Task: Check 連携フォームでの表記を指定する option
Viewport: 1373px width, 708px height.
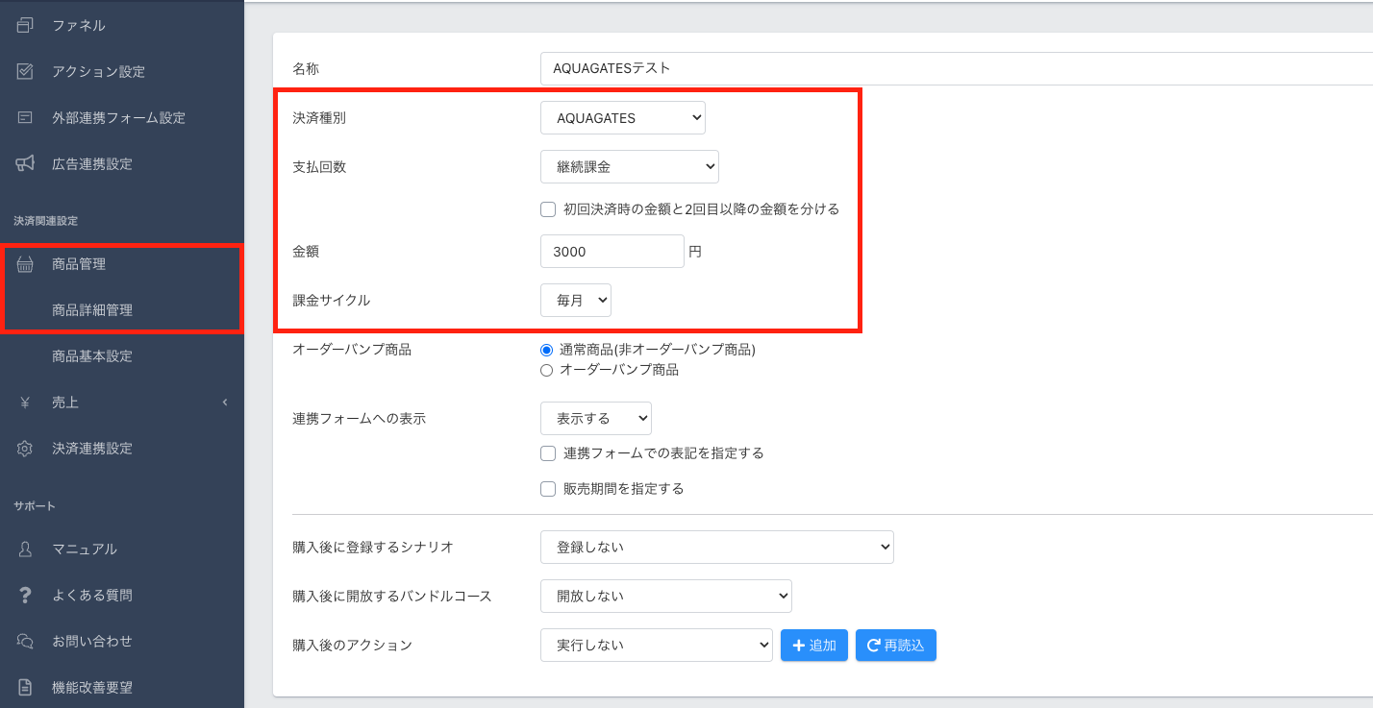Action: 548,453
